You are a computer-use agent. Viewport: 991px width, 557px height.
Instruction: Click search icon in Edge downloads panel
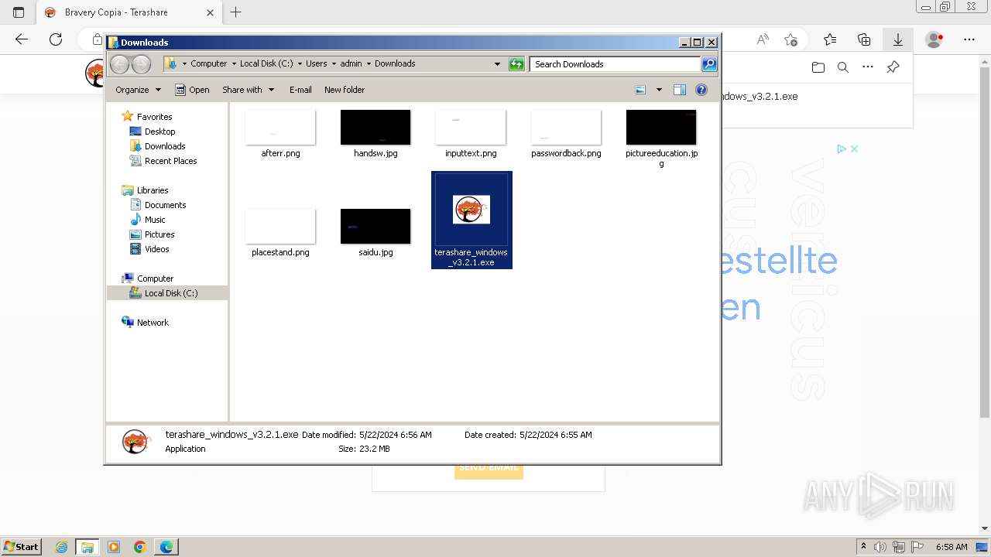click(843, 67)
